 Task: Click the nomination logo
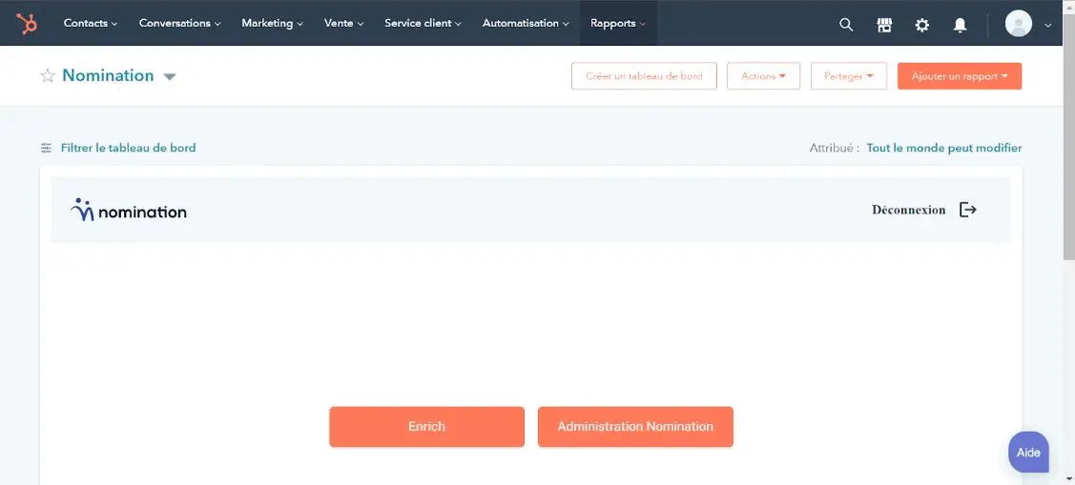[128, 210]
